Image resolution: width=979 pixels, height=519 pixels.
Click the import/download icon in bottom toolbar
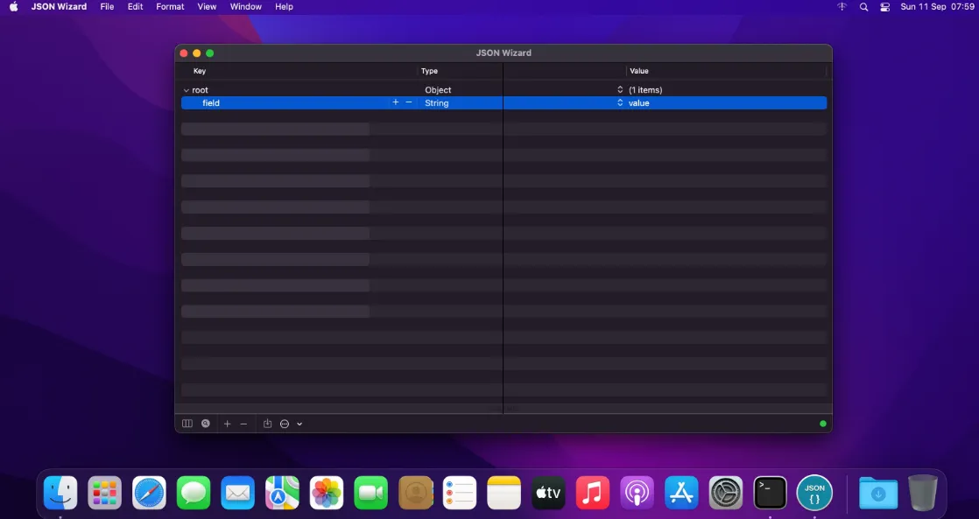pyautogui.click(x=267, y=424)
